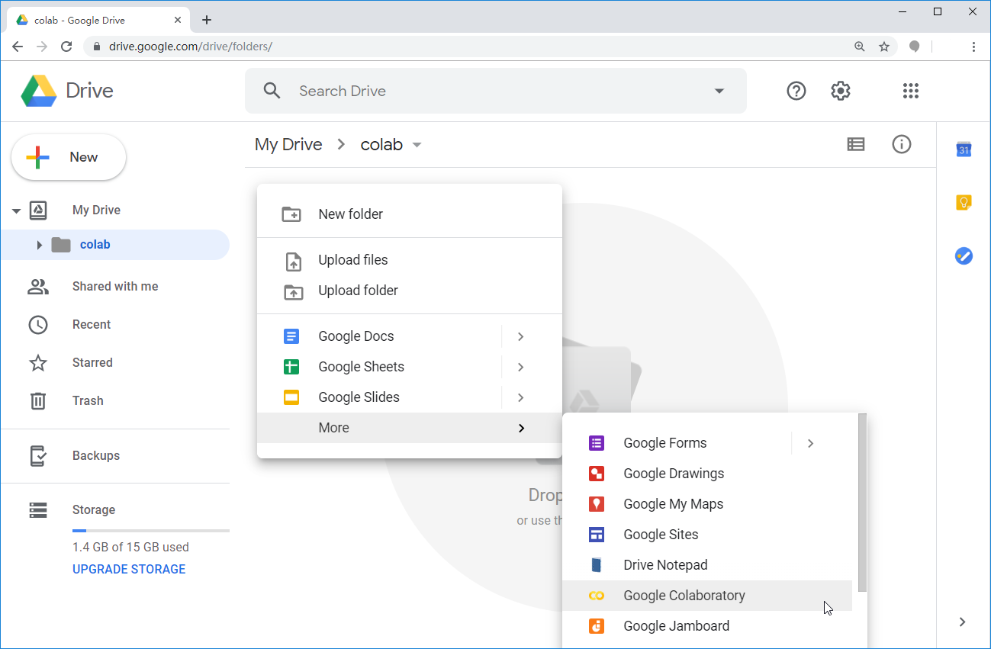This screenshot has width=991, height=649.
Task: Click the Trash bin icon
Action: point(38,401)
